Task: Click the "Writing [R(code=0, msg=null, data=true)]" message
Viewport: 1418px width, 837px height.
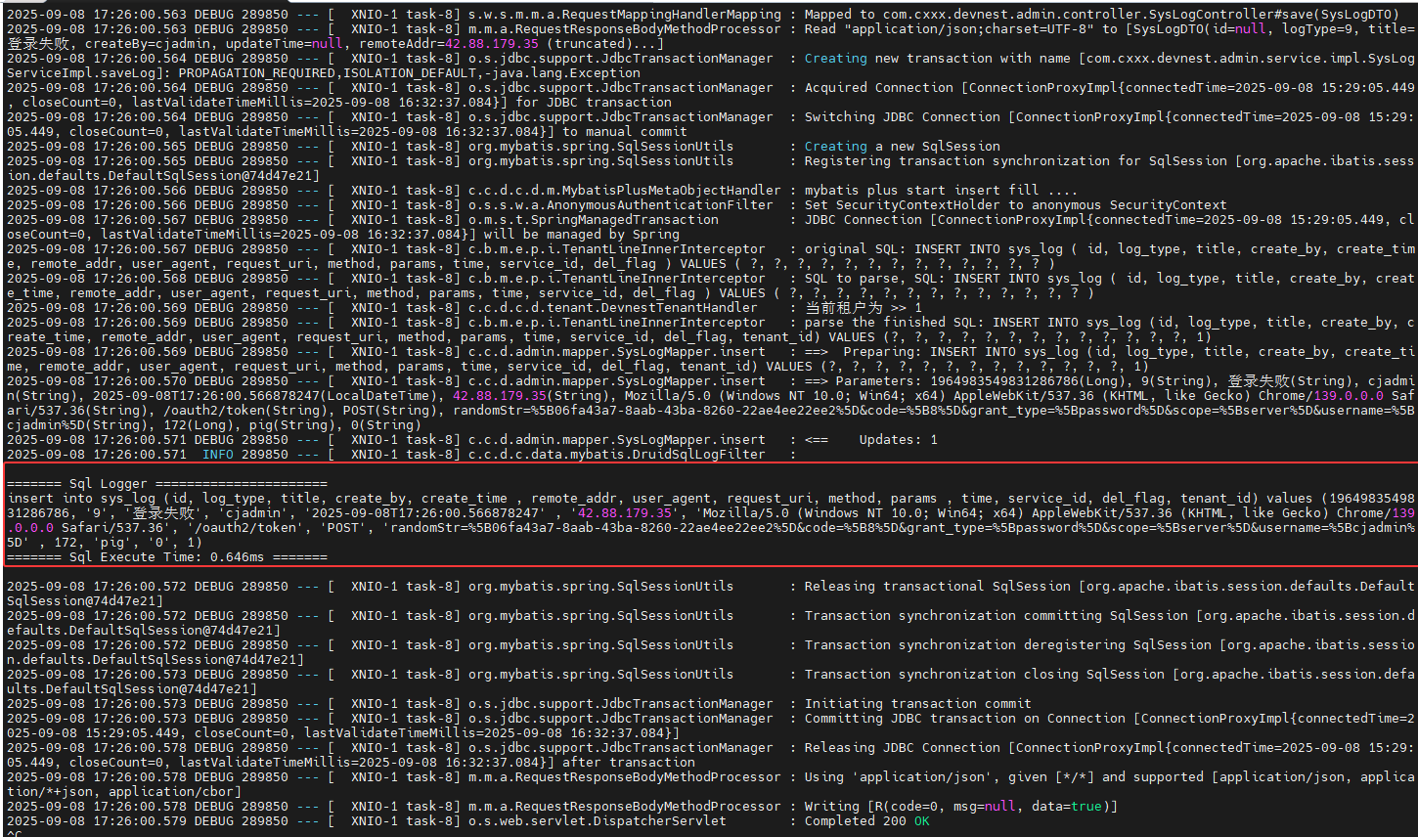Action: pos(960,807)
